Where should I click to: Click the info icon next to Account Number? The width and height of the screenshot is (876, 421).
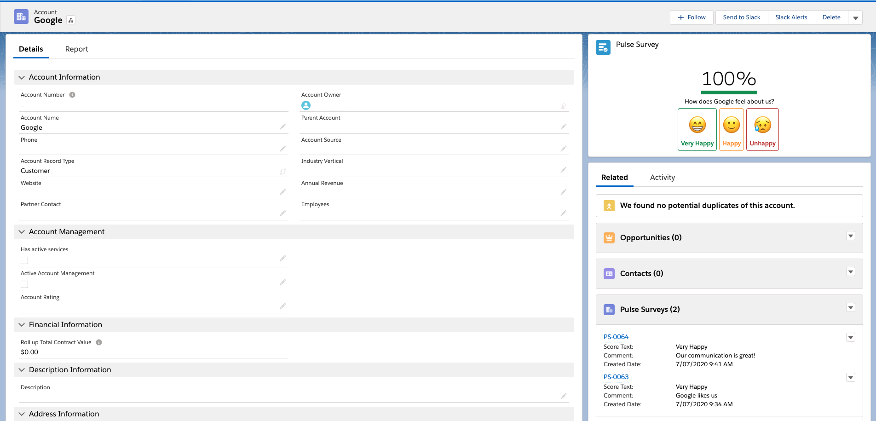point(72,95)
